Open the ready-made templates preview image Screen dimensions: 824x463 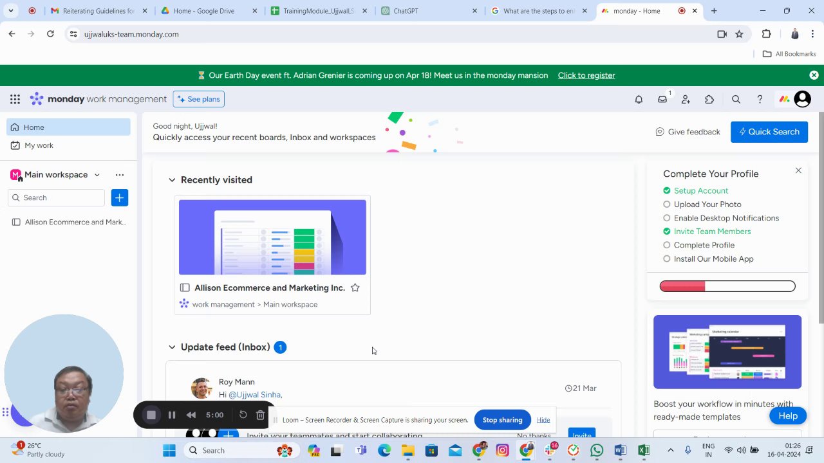pos(727,352)
